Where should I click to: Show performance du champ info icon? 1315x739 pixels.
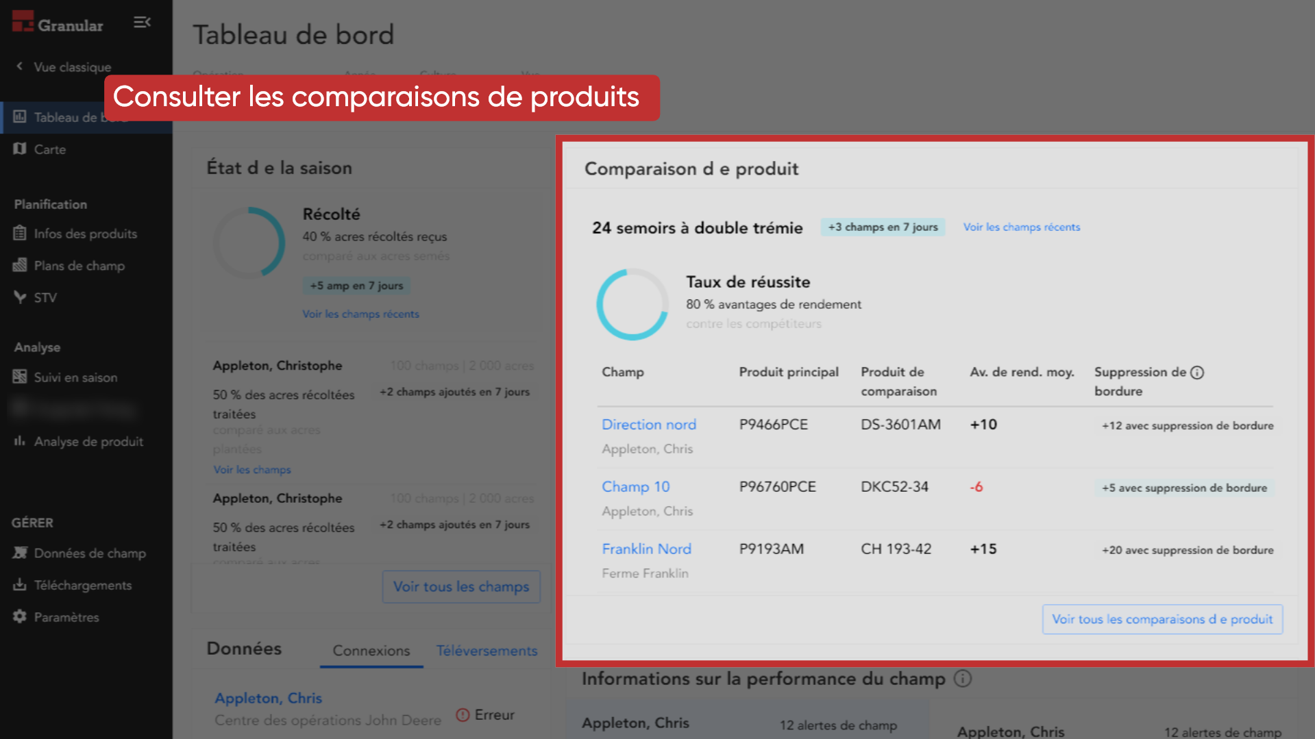pos(963,679)
